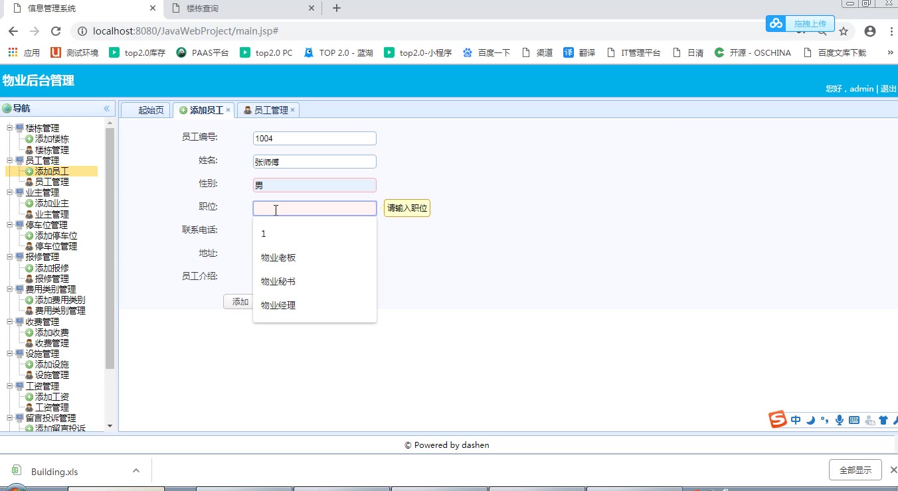Screen dimensions: 898x491
Task: Click the browser address bar URL
Action: 185,31
